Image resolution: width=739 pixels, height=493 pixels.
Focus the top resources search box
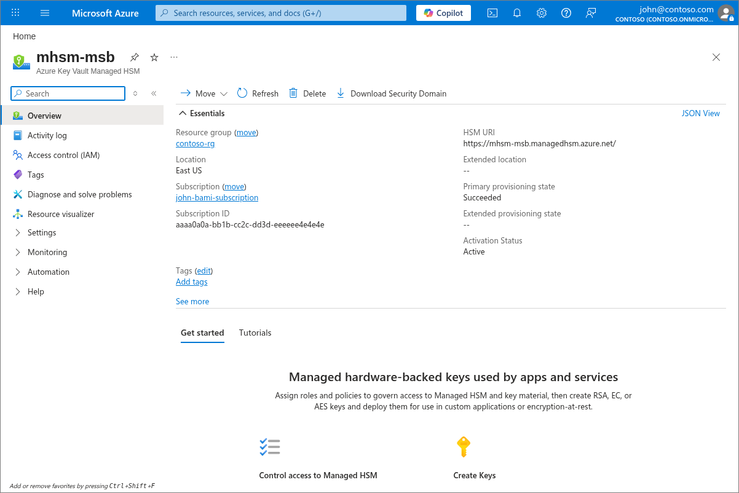281,13
